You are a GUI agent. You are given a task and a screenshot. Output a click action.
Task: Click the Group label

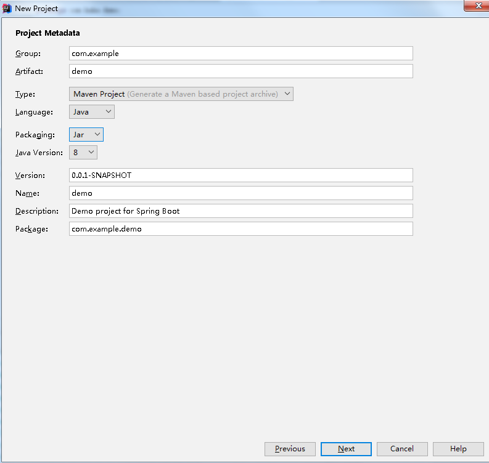tap(28, 54)
